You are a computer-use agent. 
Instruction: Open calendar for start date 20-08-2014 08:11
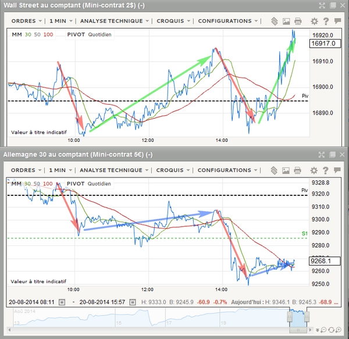point(62,302)
